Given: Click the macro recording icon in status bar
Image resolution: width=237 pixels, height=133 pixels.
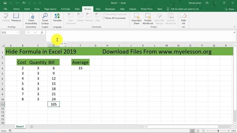Looking at the screenshot, I should [x=10, y=131].
